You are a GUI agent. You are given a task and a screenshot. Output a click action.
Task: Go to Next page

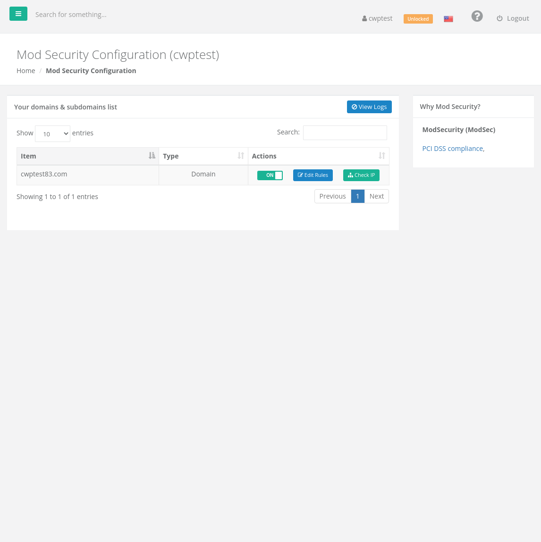point(376,196)
